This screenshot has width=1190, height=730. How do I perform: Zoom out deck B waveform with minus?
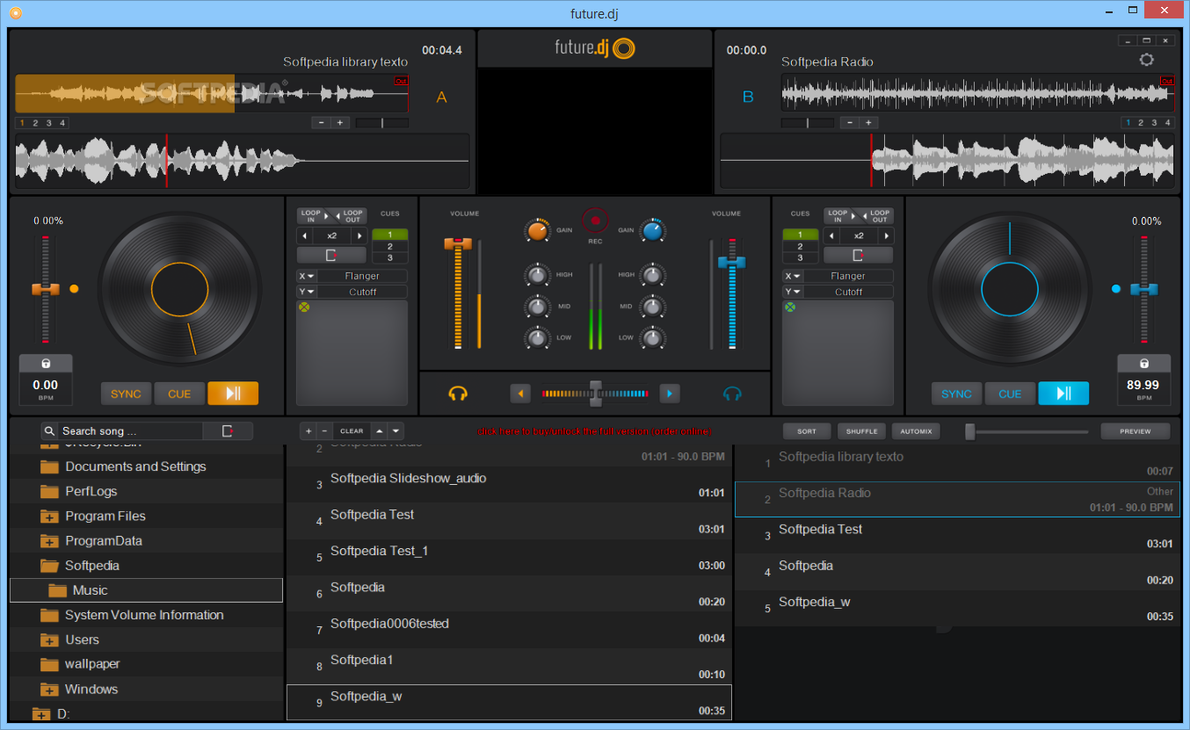(x=849, y=122)
